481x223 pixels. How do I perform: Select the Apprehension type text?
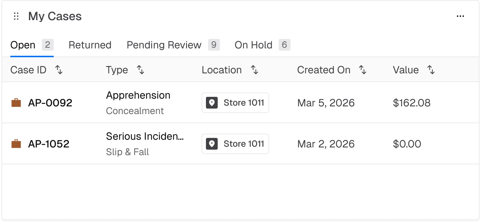pyautogui.click(x=138, y=95)
